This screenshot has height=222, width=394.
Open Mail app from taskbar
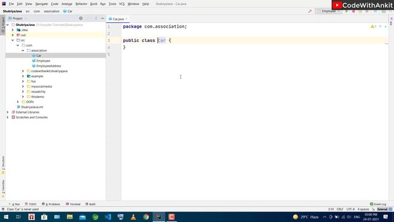point(82,216)
